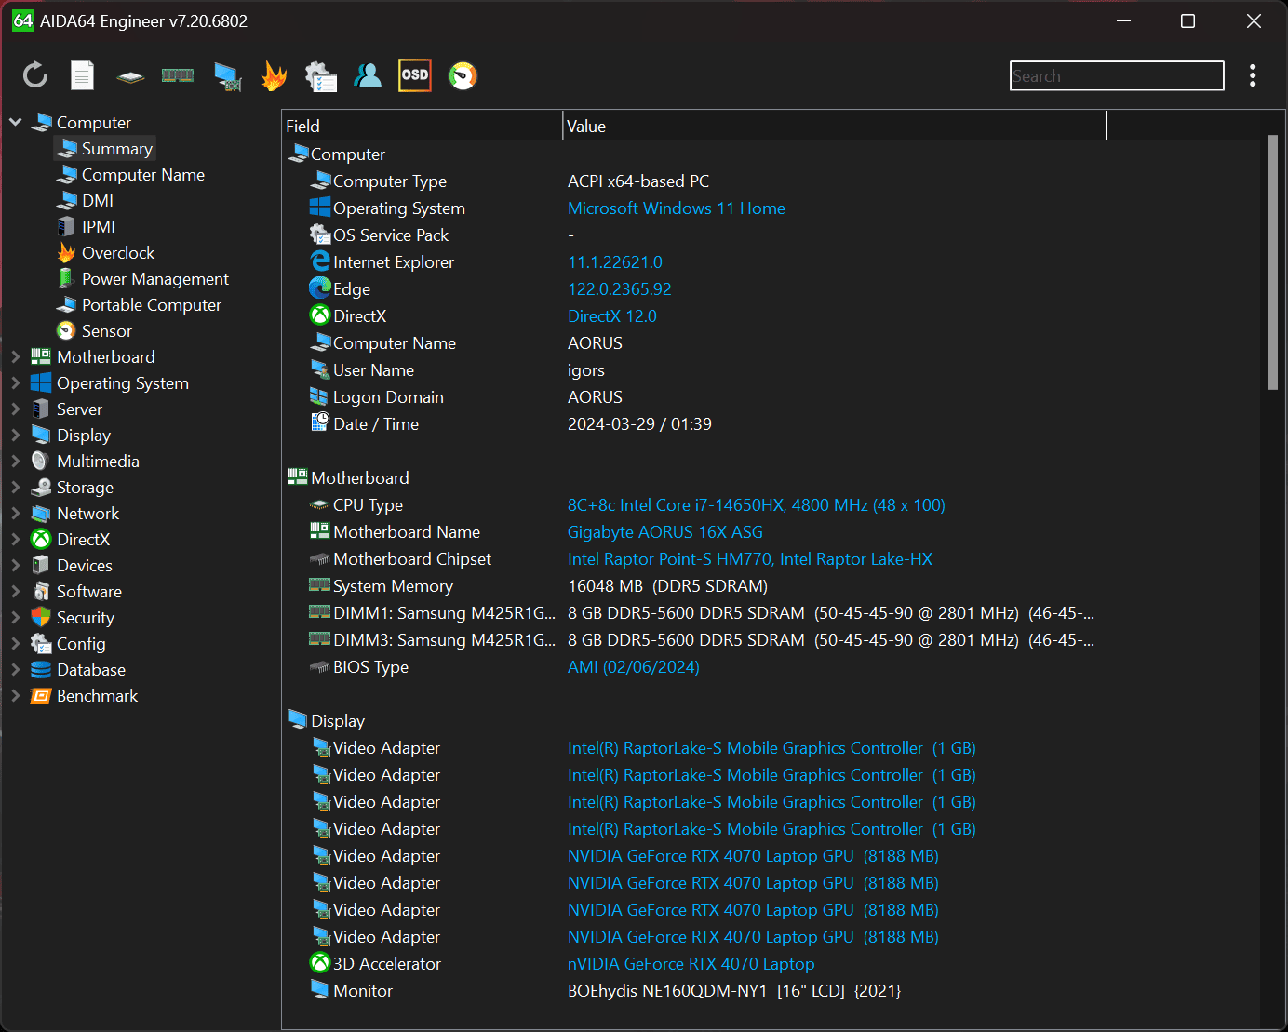The height and width of the screenshot is (1032, 1288).
Task: Click the motherboard chip toolbar icon
Action: click(130, 76)
